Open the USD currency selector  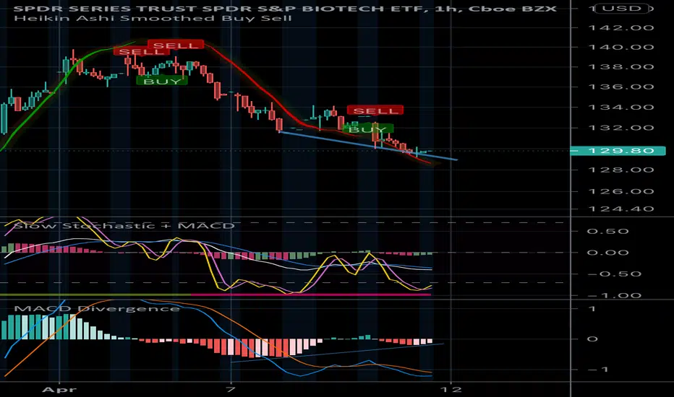pos(623,8)
